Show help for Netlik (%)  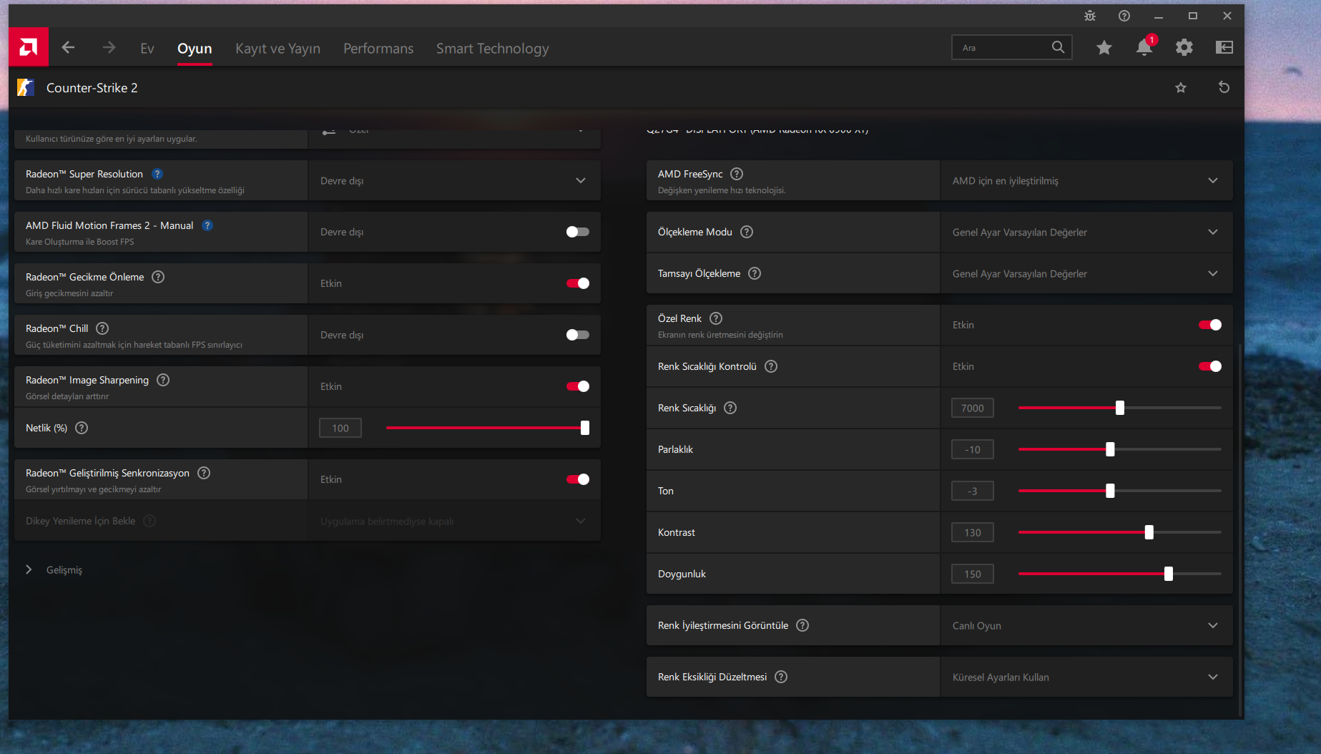click(82, 428)
